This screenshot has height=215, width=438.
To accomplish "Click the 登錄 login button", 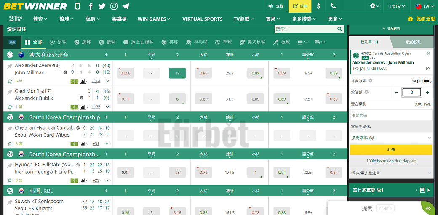I will [276, 6].
